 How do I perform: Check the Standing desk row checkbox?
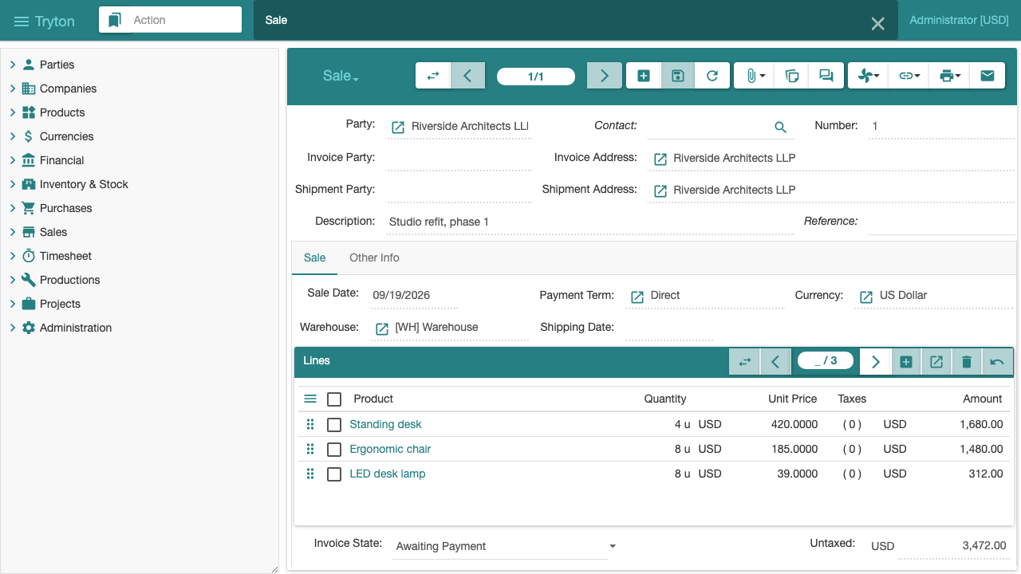[334, 425]
